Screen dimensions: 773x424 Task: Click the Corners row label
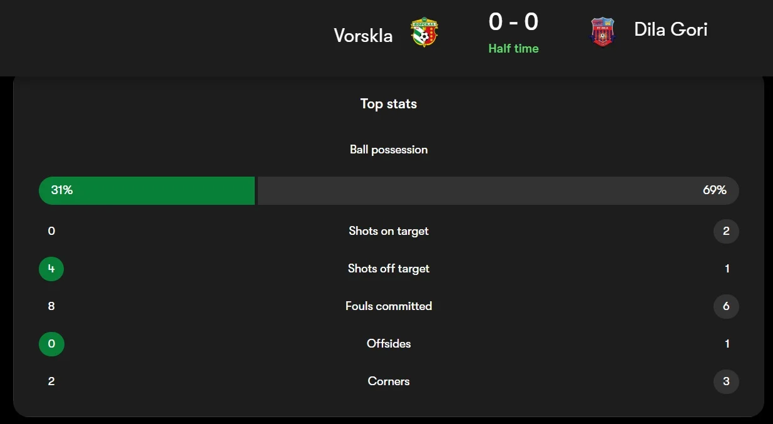pos(389,381)
